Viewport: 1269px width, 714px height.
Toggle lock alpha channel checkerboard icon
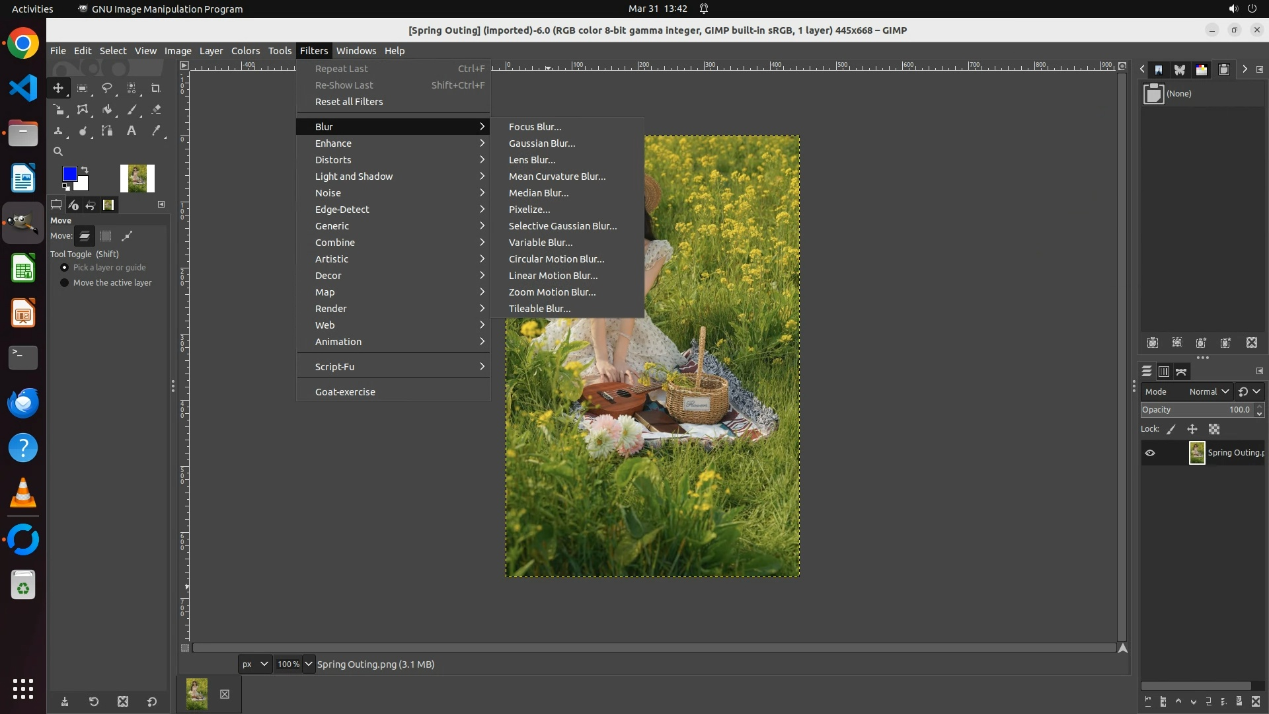1214,429
